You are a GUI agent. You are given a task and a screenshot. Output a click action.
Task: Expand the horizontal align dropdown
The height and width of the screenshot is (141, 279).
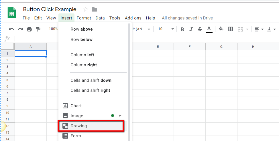click(259, 29)
